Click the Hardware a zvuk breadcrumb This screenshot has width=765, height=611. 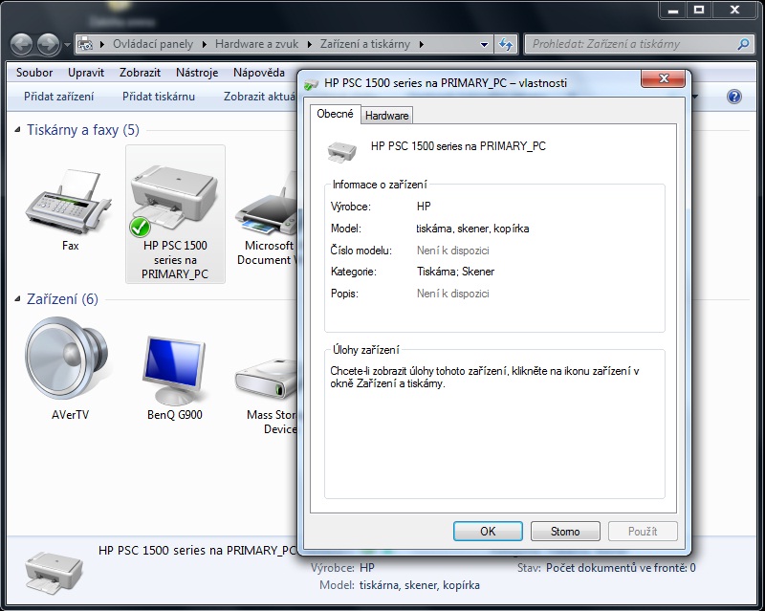pyautogui.click(x=256, y=44)
